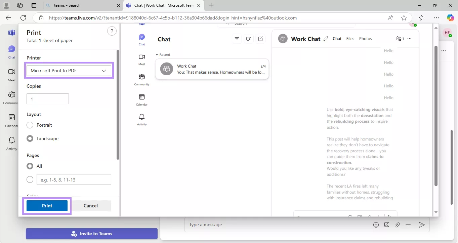This screenshot has height=243, width=458.
Task: Open the Photos tab of Work Chat
Action: coord(365,38)
